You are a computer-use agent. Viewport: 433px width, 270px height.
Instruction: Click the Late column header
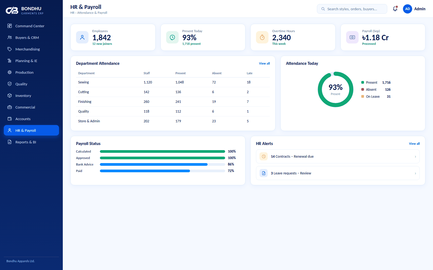(x=250, y=73)
